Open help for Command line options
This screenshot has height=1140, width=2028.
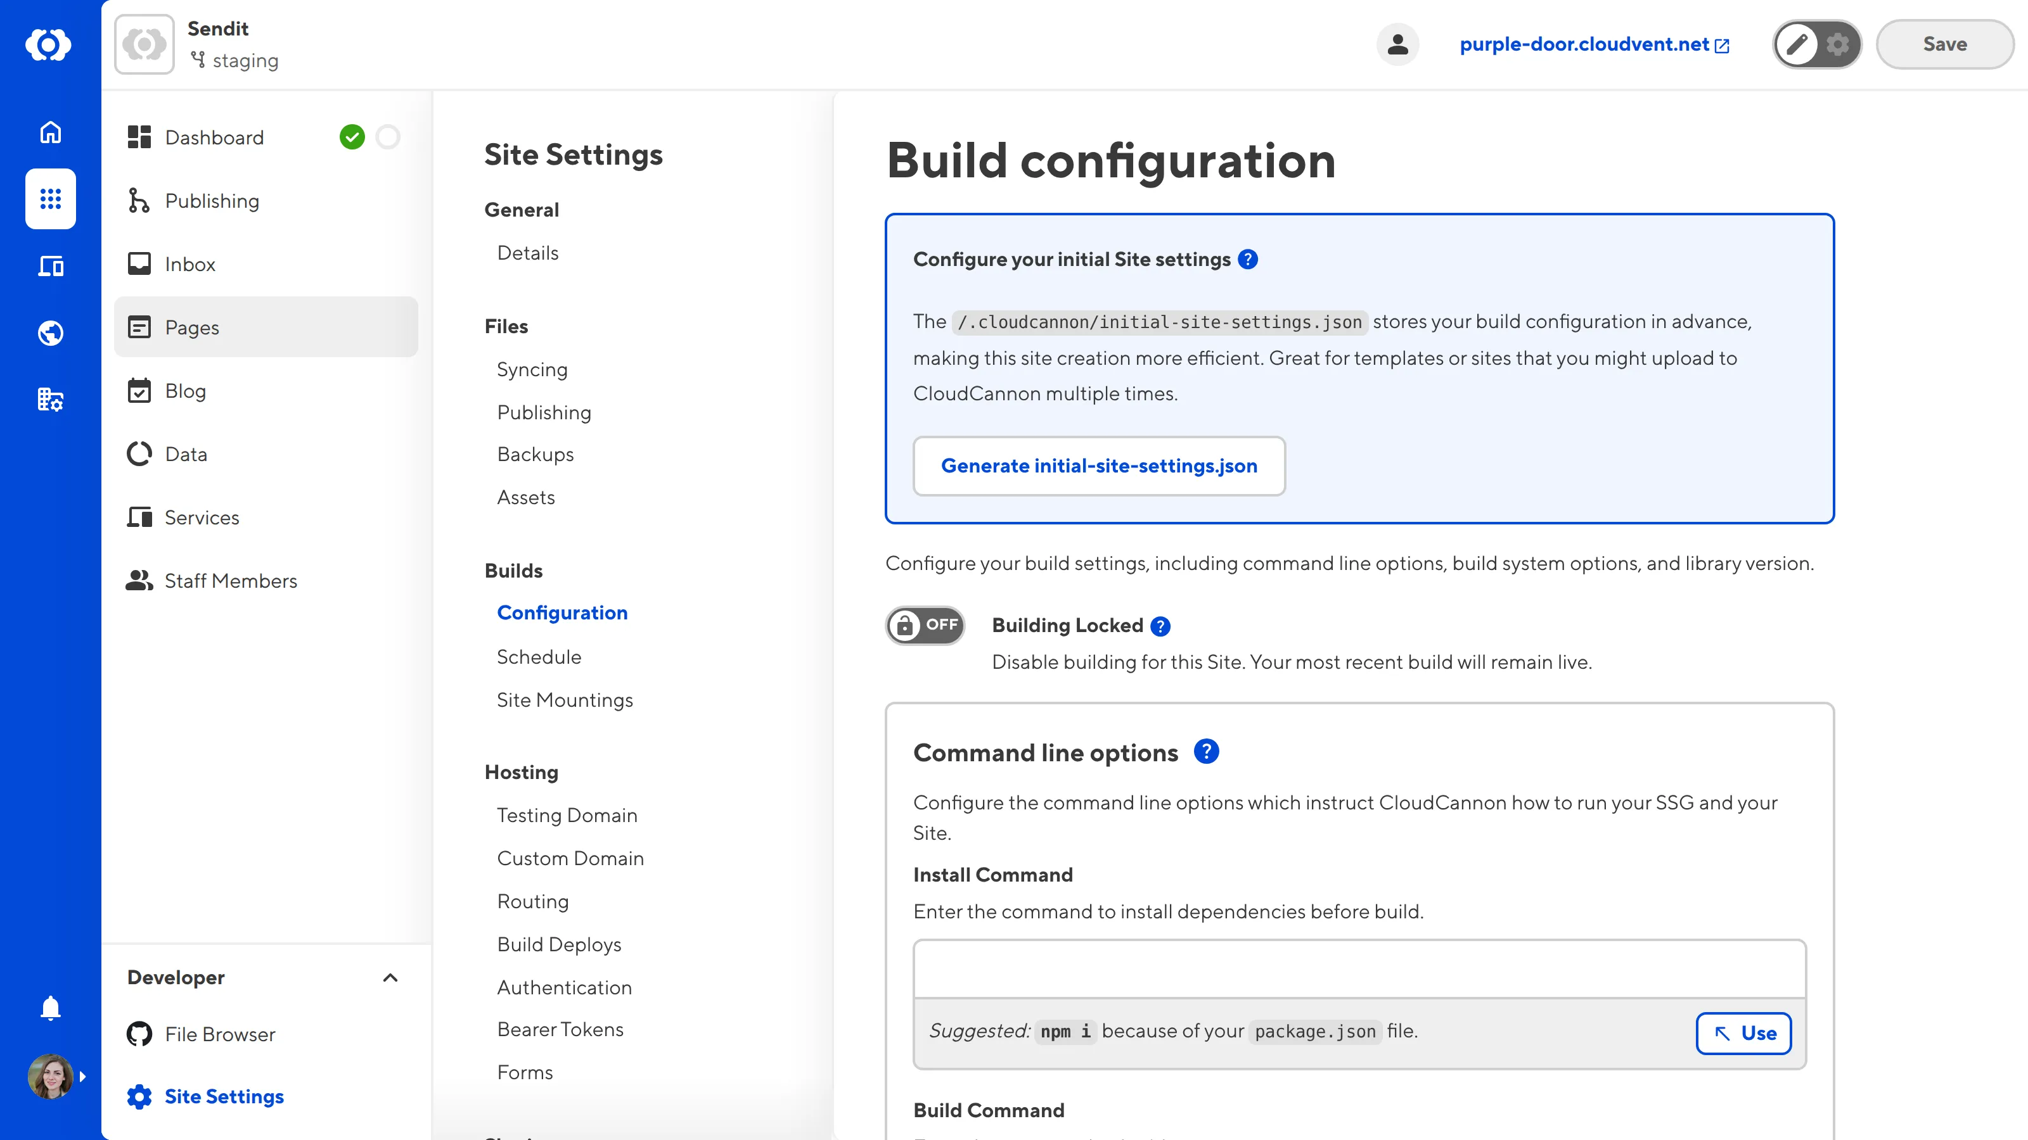[x=1206, y=751]
